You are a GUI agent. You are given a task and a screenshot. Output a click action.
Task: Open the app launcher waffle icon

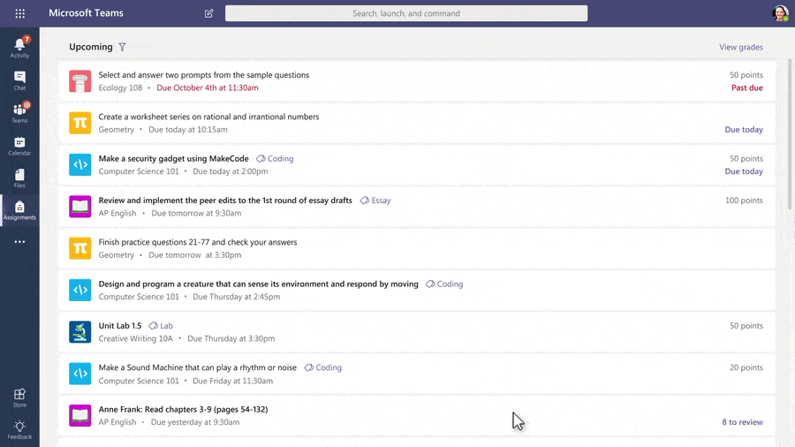[x=19, y=13]
